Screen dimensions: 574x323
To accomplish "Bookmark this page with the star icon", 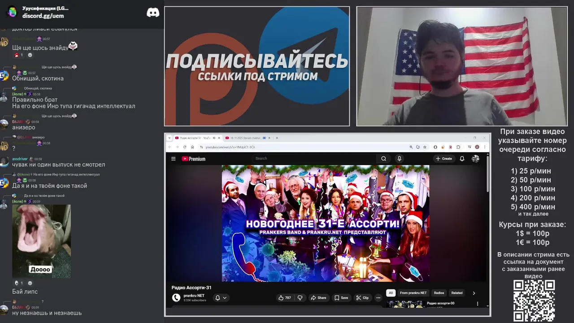I will click(425, 147).
